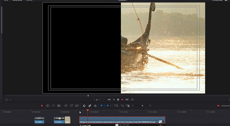Image resolution: width=230 pixels, height=126 pixels.
Task: Click Full Extent Zoom icon
Action: (116, 106)
